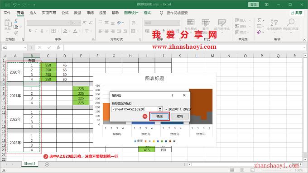
Task: Click the 共享 share button
Action: coord(297,13)
